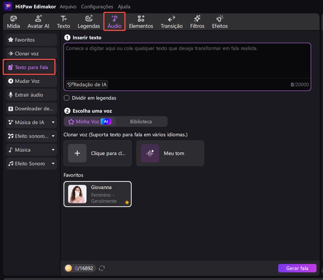This screenshot has width=323, height=280.
Task: Click the AI credits coin icon
Action: pos(68,268)
